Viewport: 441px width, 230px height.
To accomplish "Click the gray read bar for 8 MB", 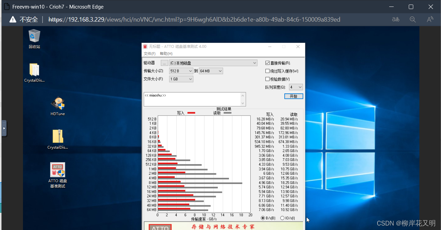I will (200, 183).
